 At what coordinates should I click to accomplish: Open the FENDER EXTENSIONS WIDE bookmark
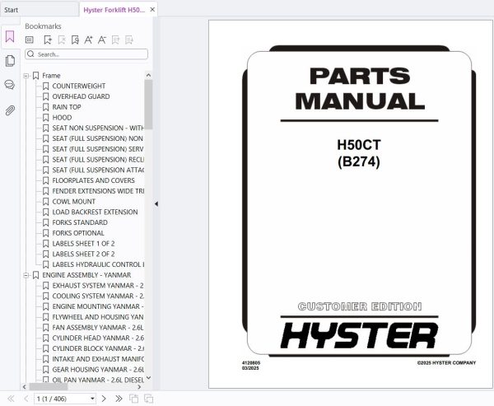pos(98,191)
